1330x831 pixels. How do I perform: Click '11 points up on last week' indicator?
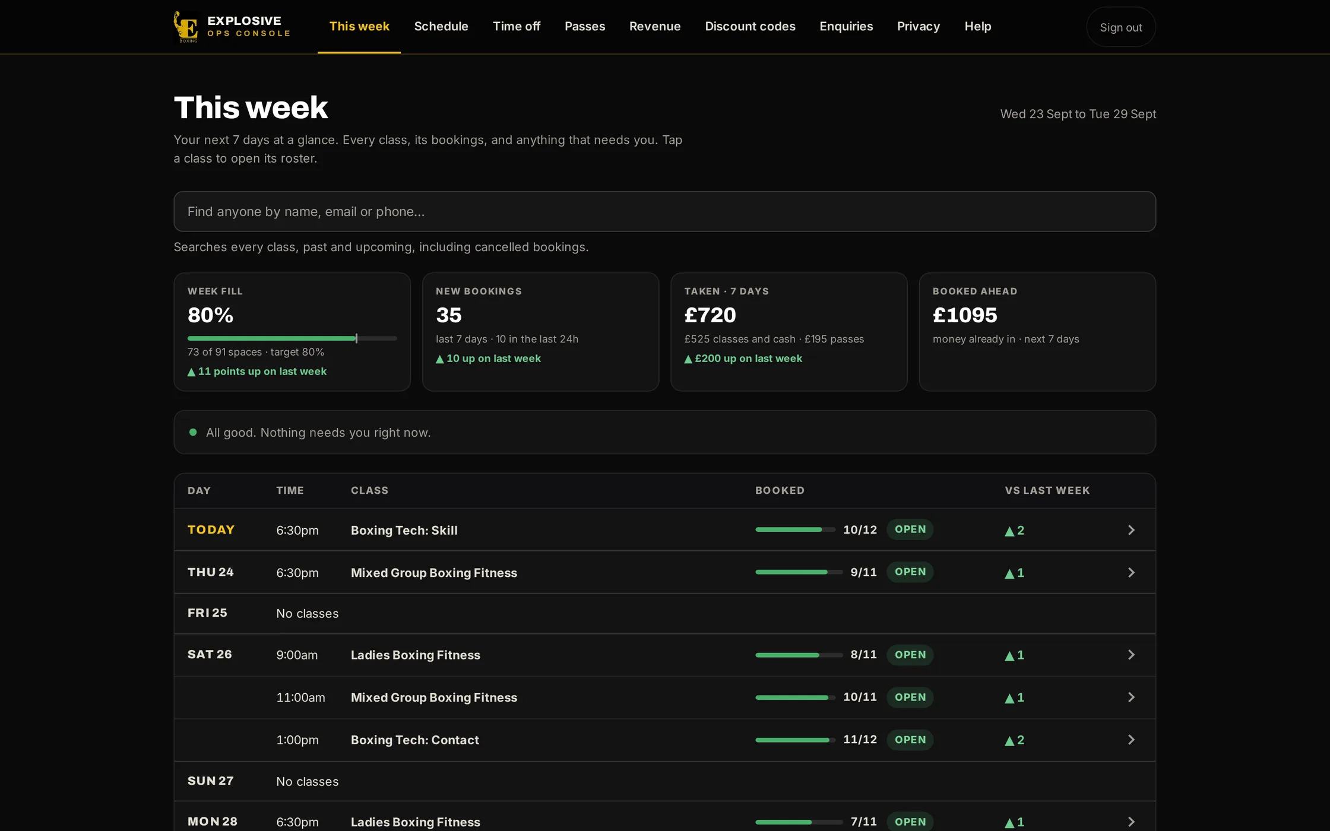coord(257,372)
